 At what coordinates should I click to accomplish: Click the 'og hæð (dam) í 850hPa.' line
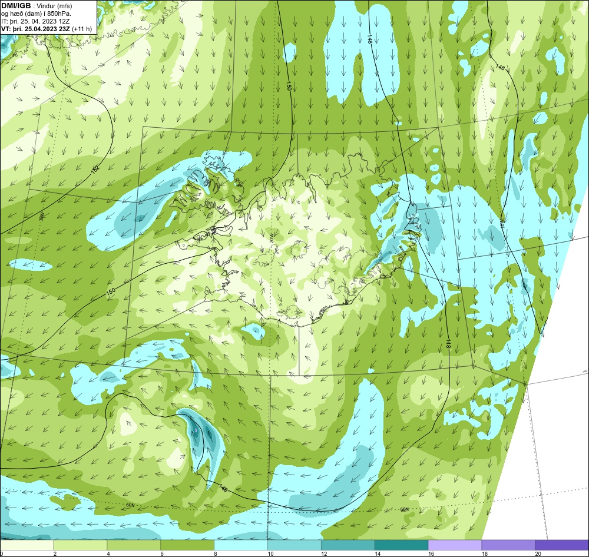[36, 14]
